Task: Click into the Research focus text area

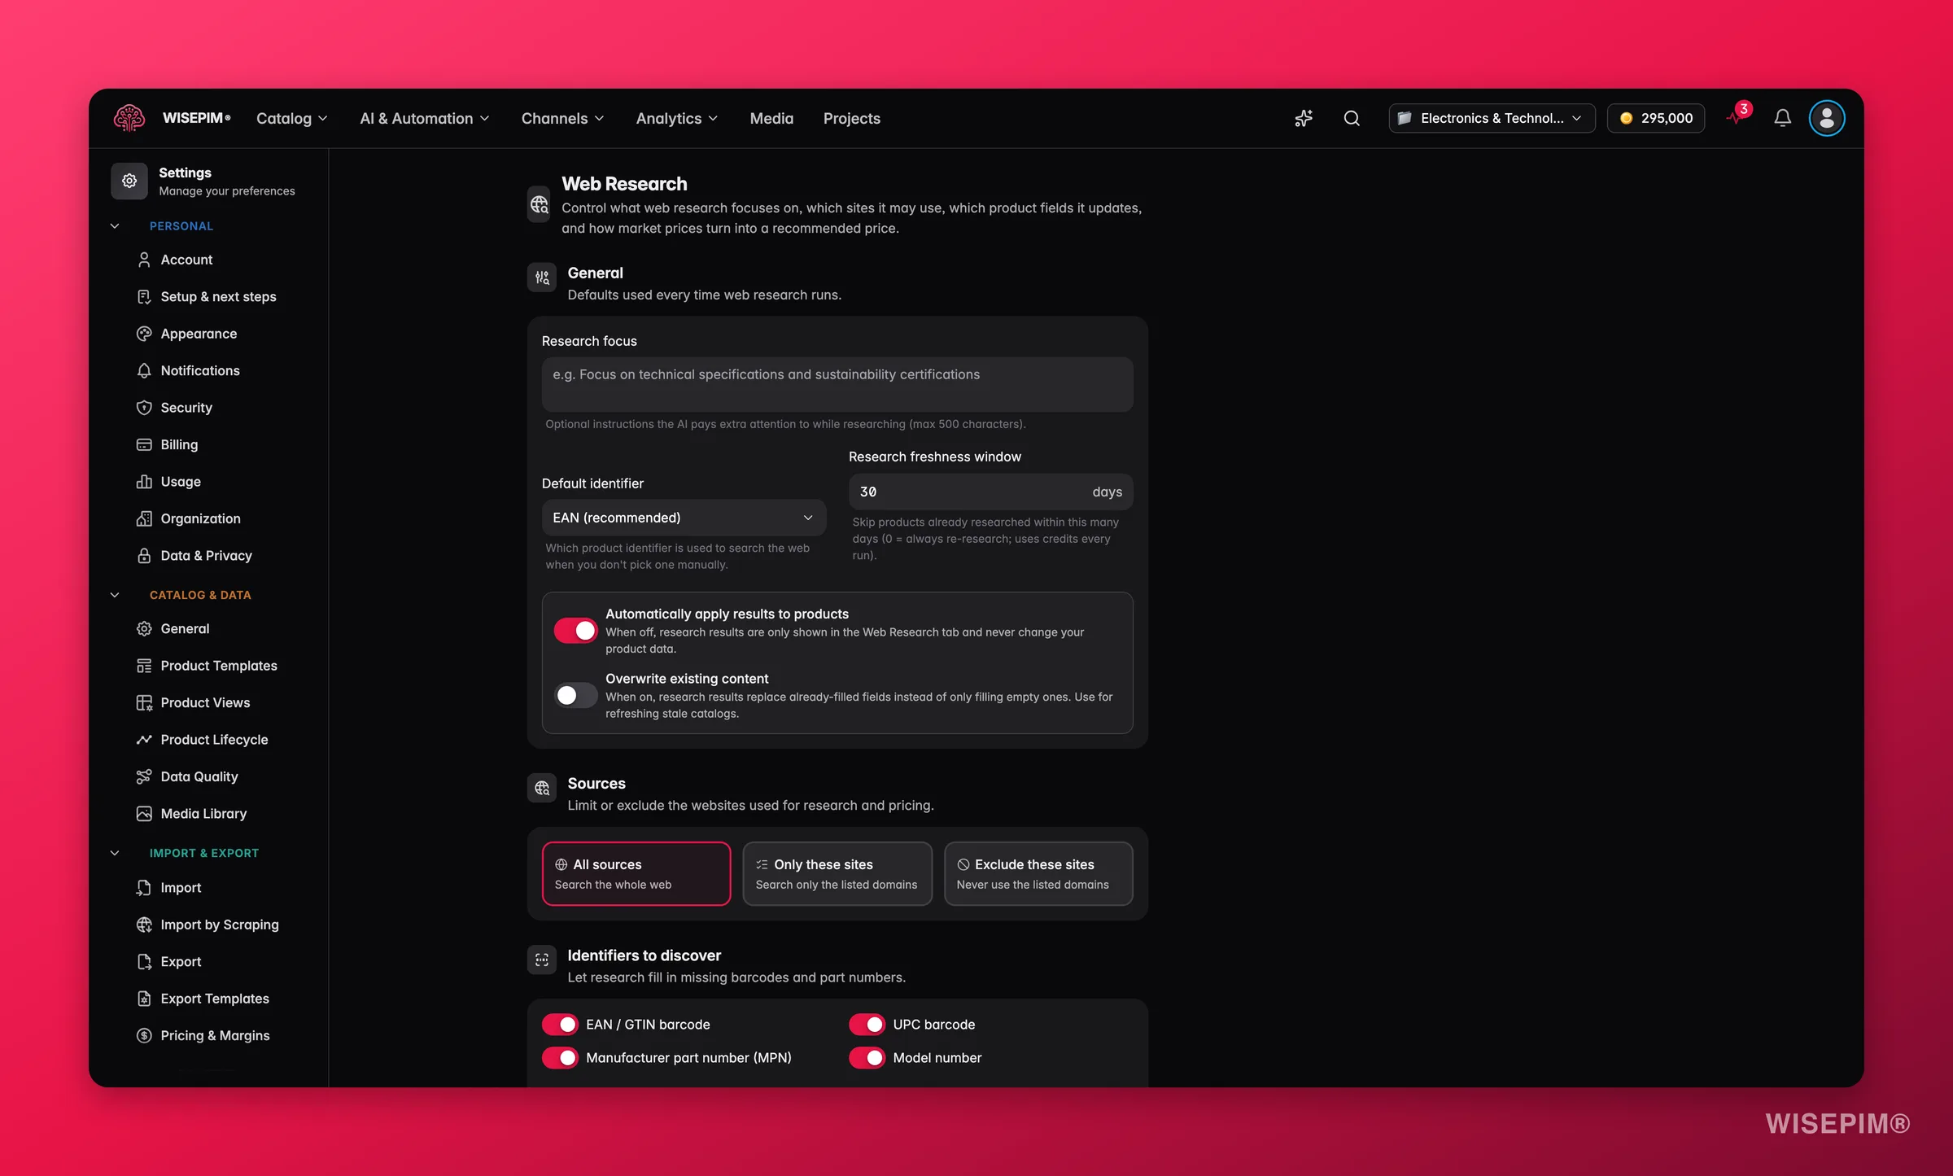Action: pos(837,384)
